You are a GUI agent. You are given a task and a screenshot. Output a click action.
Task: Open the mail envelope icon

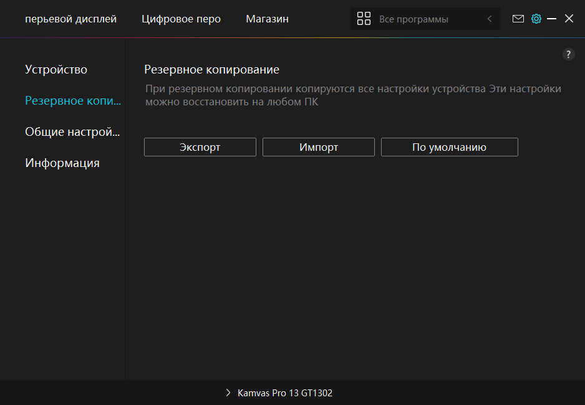(x=518, y=19)
